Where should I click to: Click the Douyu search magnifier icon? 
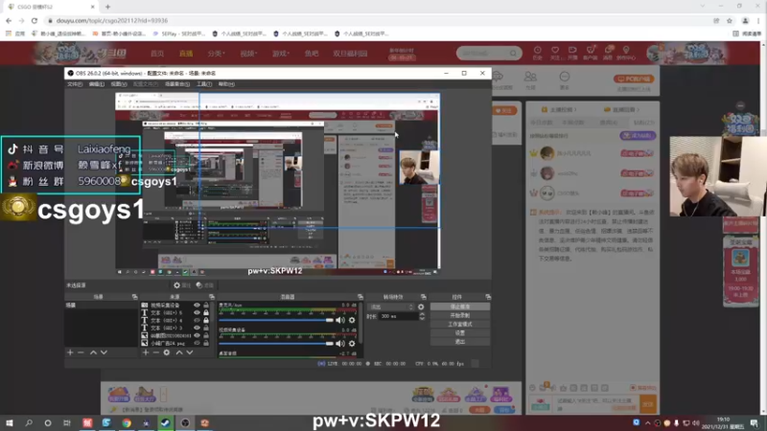513,53
